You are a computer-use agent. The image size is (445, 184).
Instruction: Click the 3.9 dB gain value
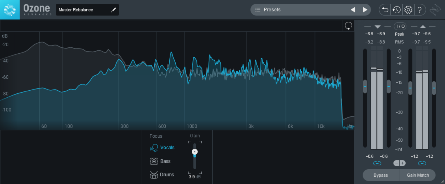pos(195,177)
